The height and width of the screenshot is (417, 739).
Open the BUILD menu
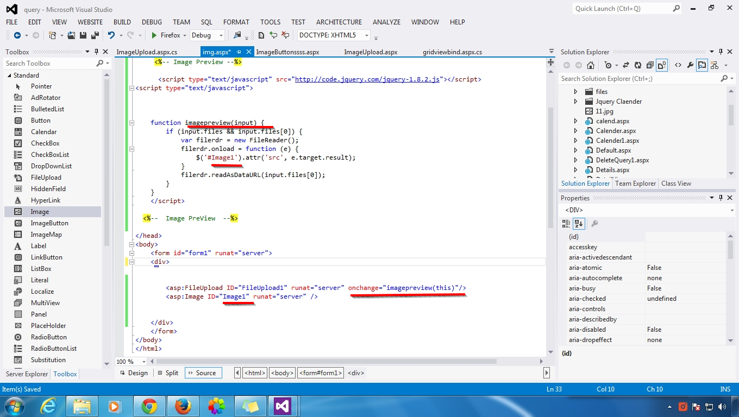122,22
